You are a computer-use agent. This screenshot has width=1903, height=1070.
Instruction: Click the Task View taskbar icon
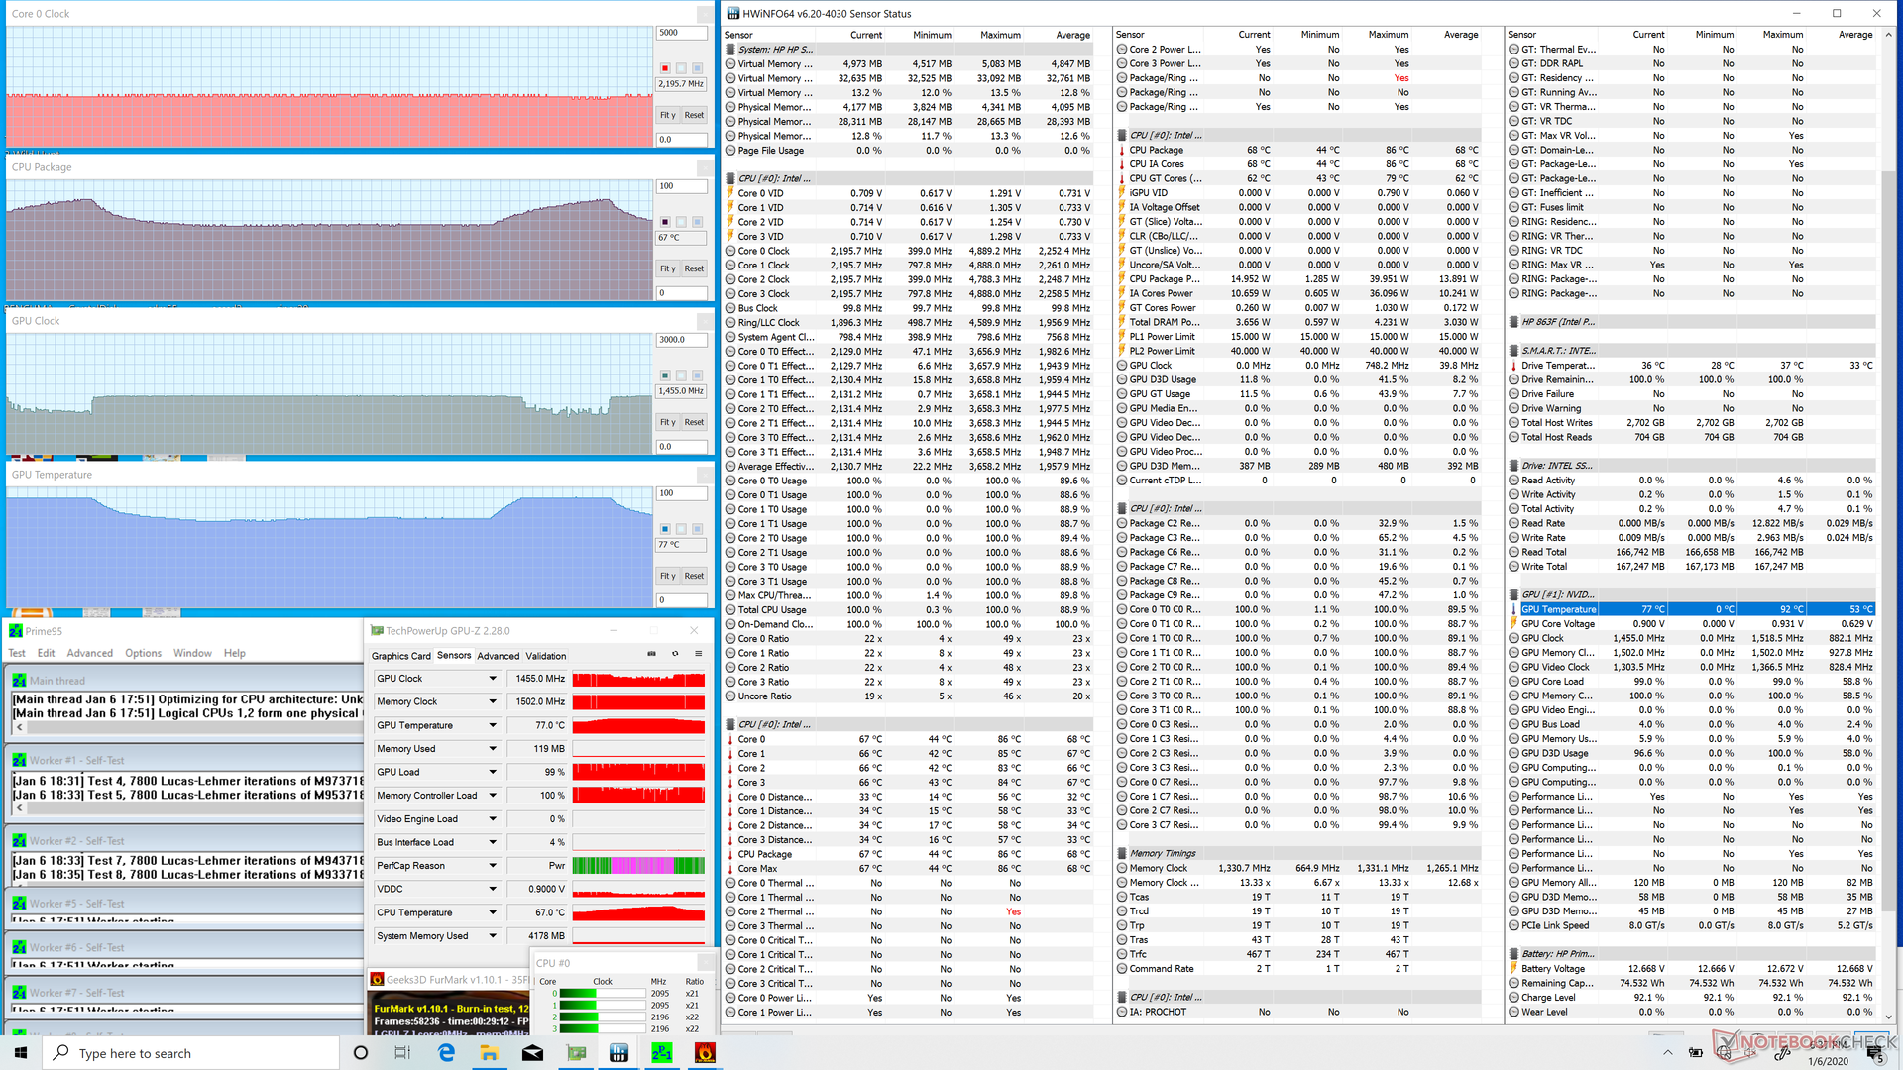tap(402, 1053)
